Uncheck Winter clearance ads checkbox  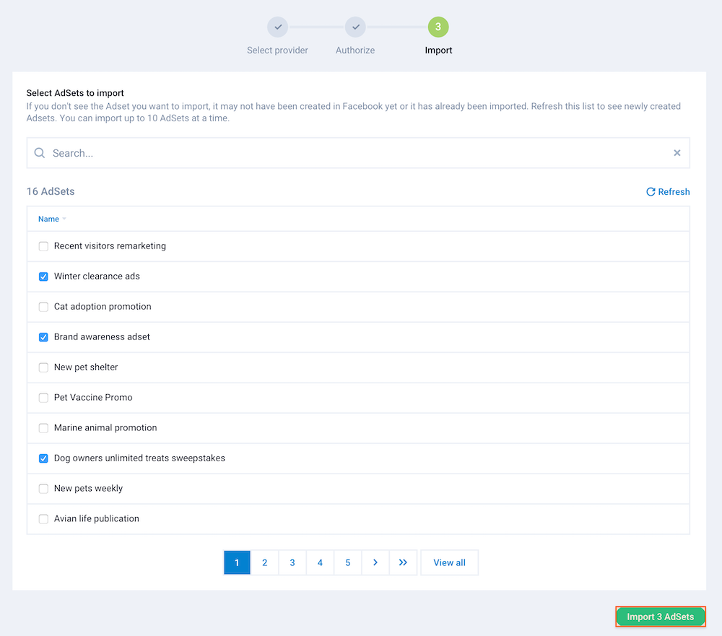43,276
